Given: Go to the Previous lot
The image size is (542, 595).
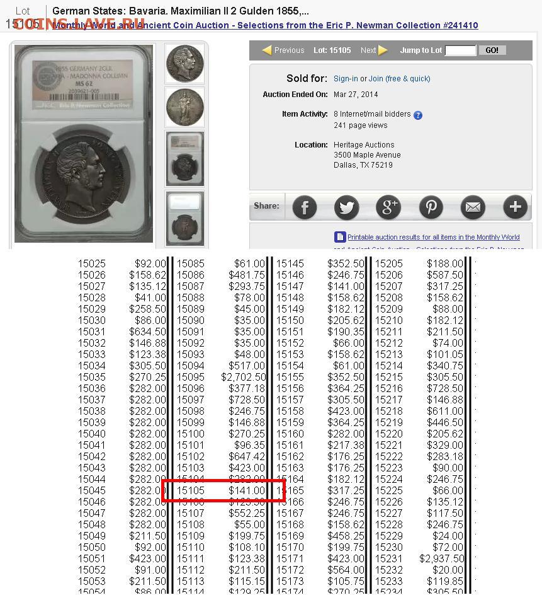Looking at the screenshot, I should pos(283,50).
